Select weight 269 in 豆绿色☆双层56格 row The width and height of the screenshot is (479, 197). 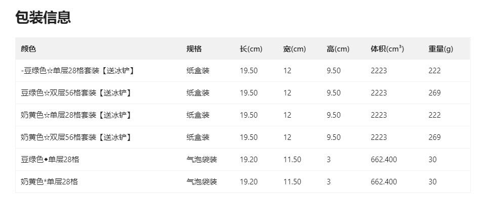(434, 93)
